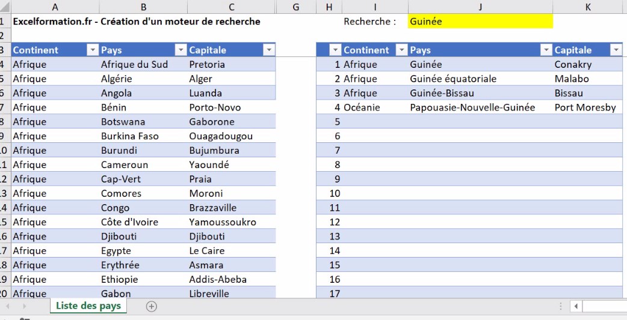This screenshot has height=320, width=627.
Task: Select column A header
Action: tap(55, 7)
